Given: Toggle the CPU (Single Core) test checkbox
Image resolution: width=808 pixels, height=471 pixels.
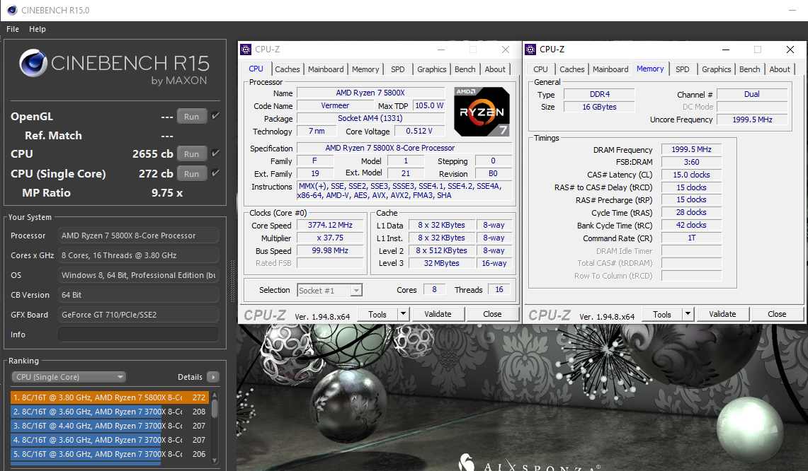Looking at the screenshot, I should [x=215, y=173].
